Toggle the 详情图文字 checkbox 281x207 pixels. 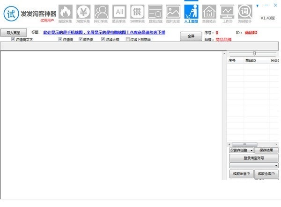click(13, 39)
